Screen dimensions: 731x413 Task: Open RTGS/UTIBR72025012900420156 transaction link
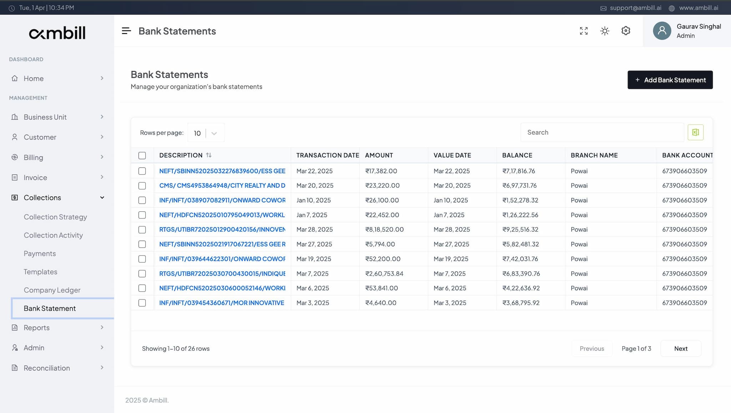tap(222, 230)
